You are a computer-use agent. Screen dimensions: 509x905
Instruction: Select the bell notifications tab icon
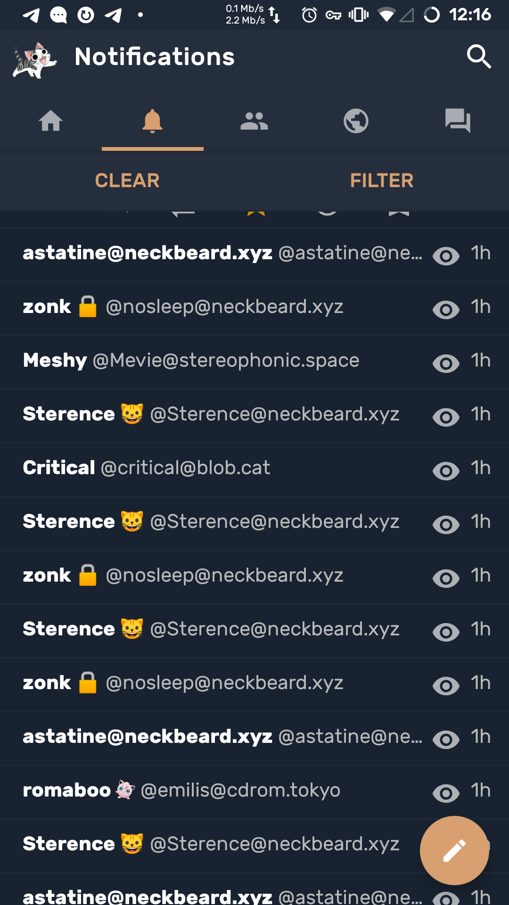(x=152, y=121)
